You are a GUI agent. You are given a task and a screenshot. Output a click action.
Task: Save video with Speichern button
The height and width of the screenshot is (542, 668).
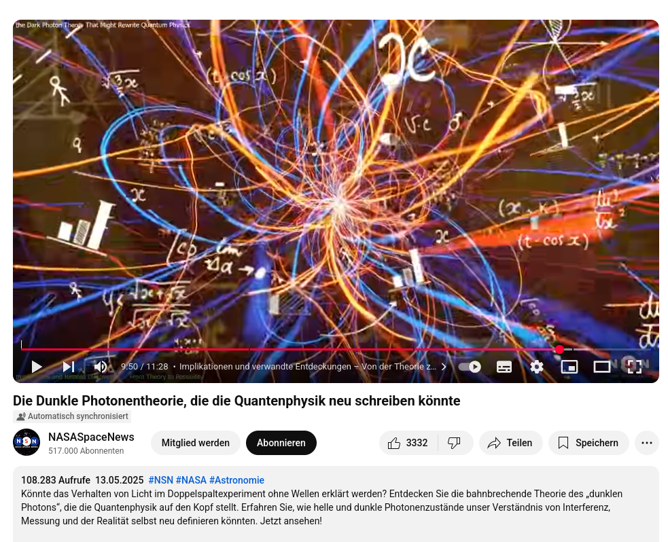click(588, 443)
